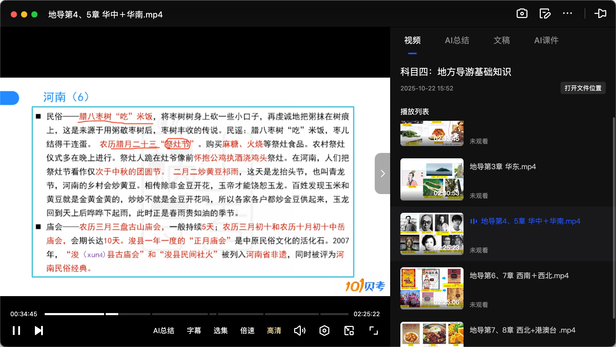This screenshot has height=347, width=616.
Task: Open 倍速 playback speed options
Action: (247, 331)
